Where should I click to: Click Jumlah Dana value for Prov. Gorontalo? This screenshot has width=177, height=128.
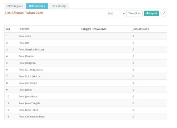coord(133,83)
